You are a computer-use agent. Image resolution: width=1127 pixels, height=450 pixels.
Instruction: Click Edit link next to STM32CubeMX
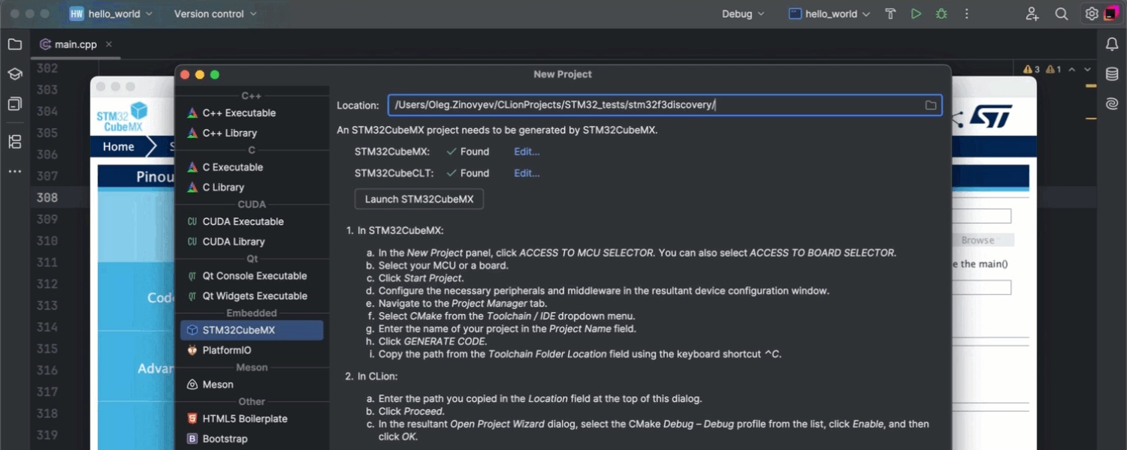526,151
